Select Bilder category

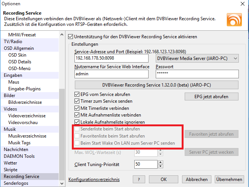[30, 96]
